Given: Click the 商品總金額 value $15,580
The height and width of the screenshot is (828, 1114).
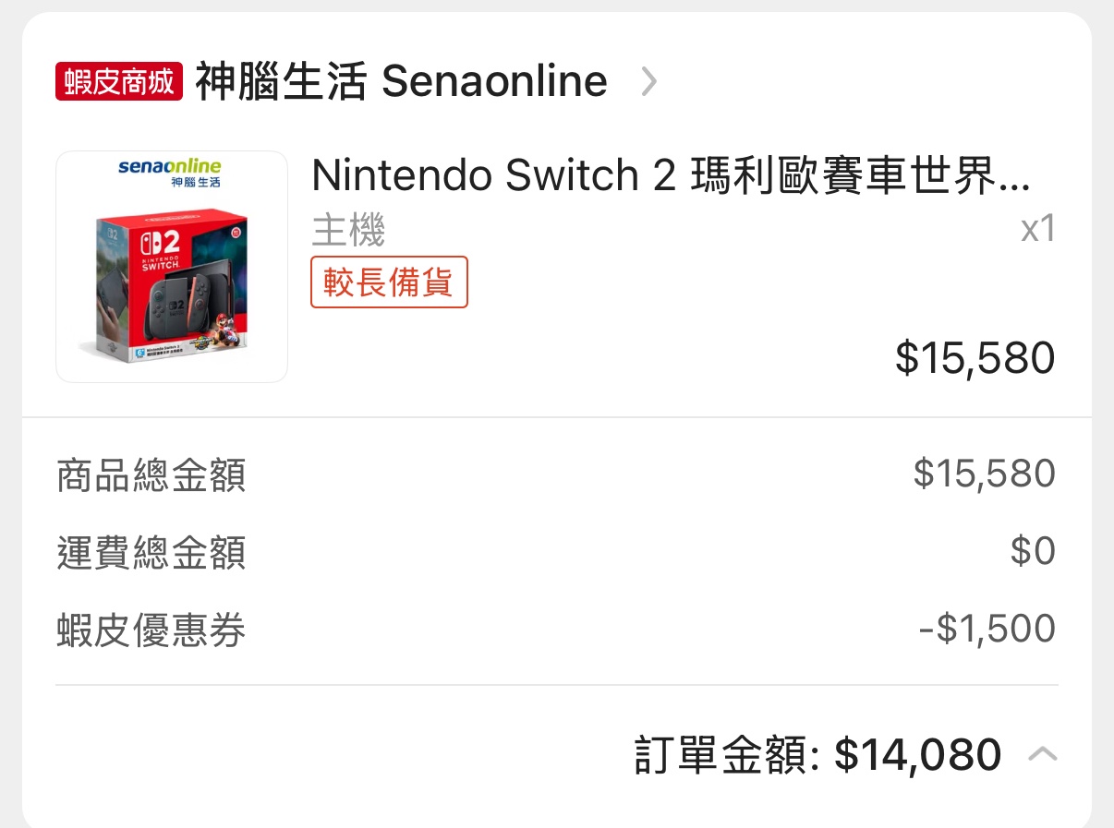Looking at the screenshot, I should pos(985,474).
